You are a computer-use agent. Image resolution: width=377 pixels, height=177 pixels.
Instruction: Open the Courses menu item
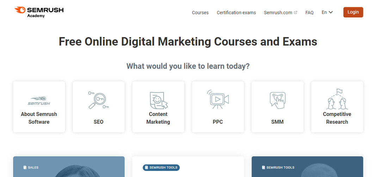200,13
